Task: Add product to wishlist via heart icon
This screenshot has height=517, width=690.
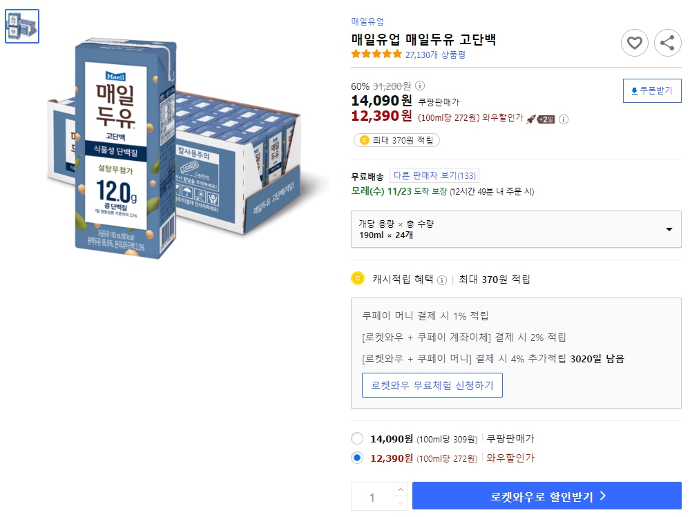Action: pos(635,43)
